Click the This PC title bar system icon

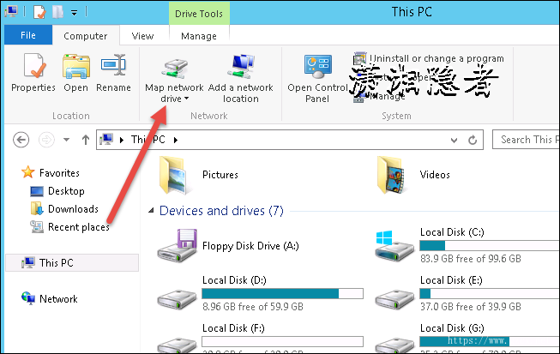11,12
